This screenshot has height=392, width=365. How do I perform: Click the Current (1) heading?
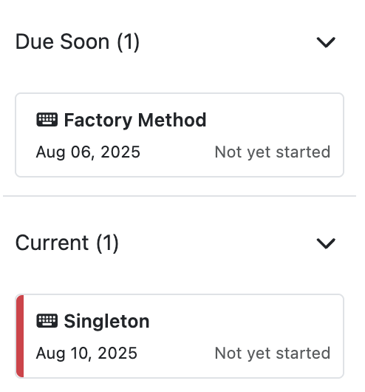point(67,243)
